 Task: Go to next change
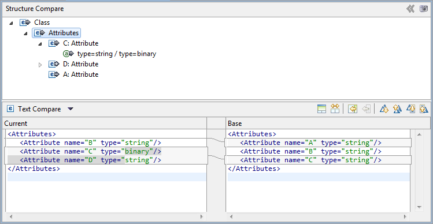[410, 109]
